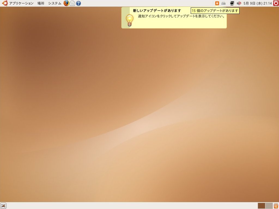Open the システム menu
This screenshot has height=209, width=279.
click(x=54, y=3)
